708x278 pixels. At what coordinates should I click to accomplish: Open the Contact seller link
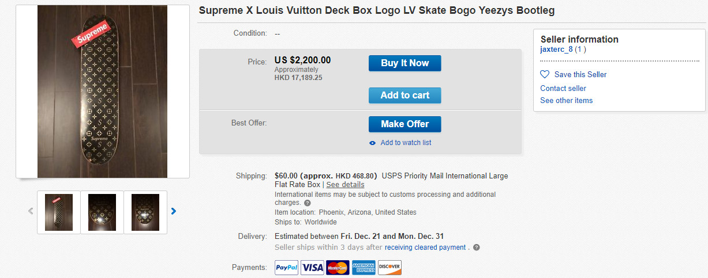click(563, 88)
